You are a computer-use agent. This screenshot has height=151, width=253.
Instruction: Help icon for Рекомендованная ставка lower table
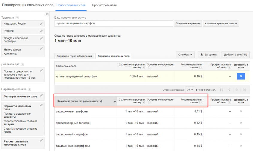tap(201, 103)
